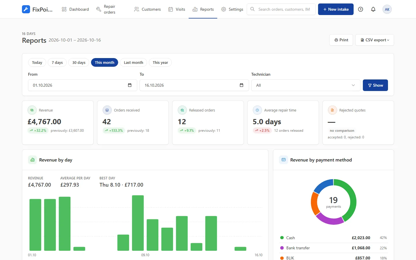
Task: Select the Today range filter
Action: tap(37, 62)
